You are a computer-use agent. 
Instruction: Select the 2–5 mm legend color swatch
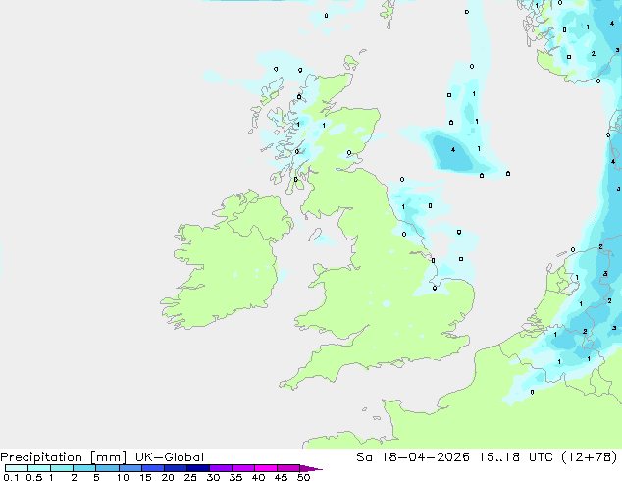tap(84, 468)
